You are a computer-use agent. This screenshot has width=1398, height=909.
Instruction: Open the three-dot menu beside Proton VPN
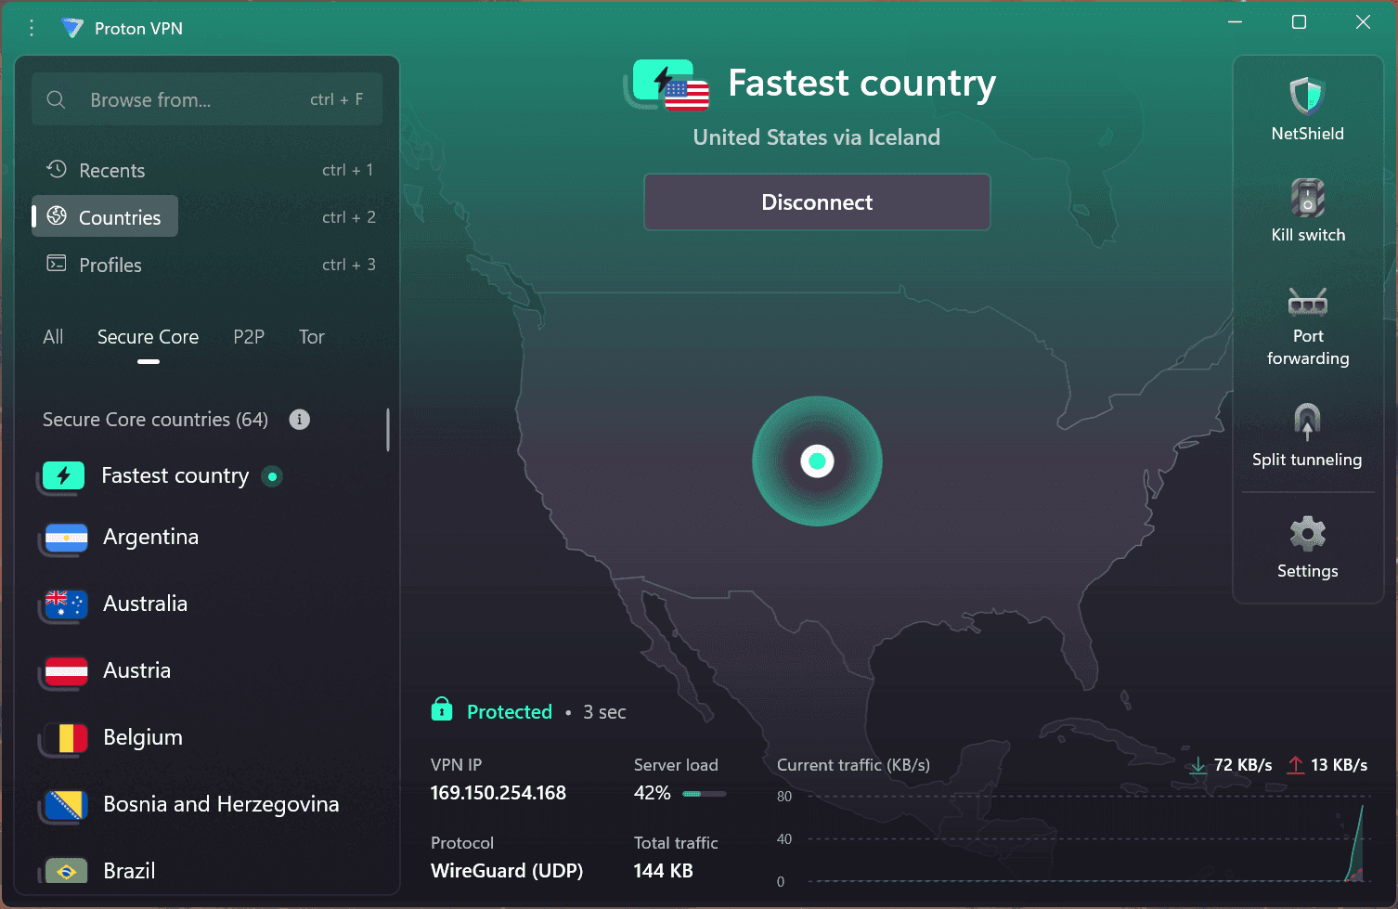(32, 28)
